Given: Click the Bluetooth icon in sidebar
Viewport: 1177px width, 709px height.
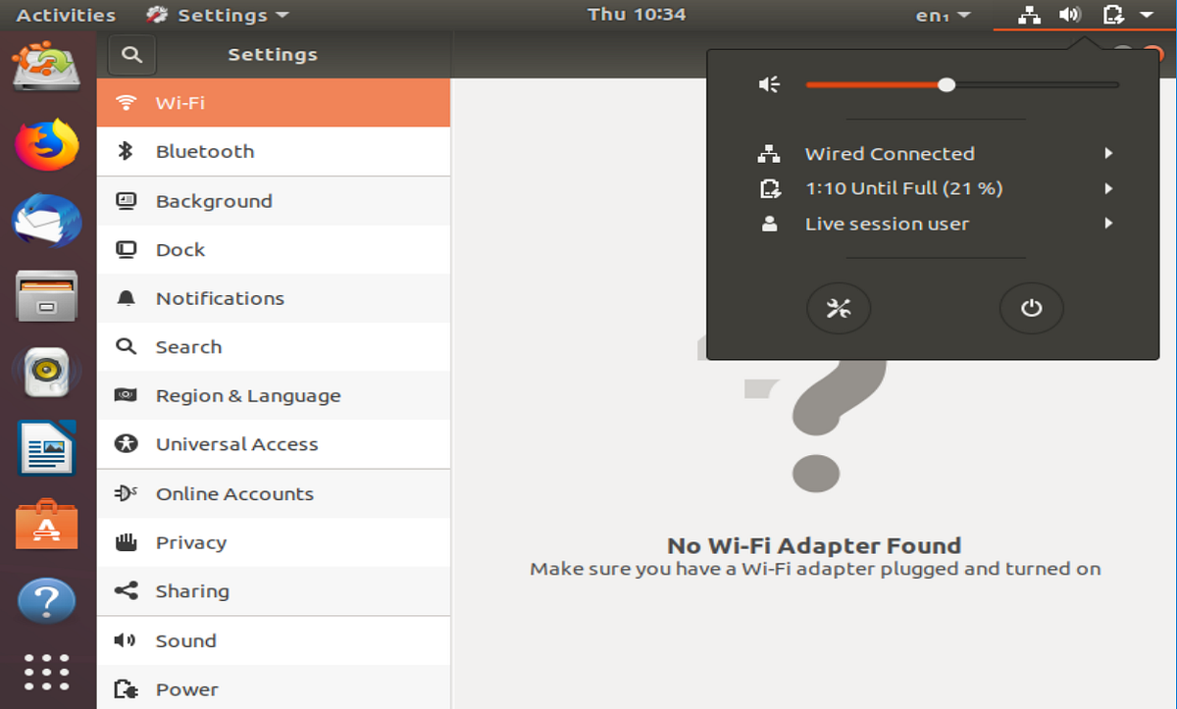Looking at the screenshot, I should click(x=126, y=151).
